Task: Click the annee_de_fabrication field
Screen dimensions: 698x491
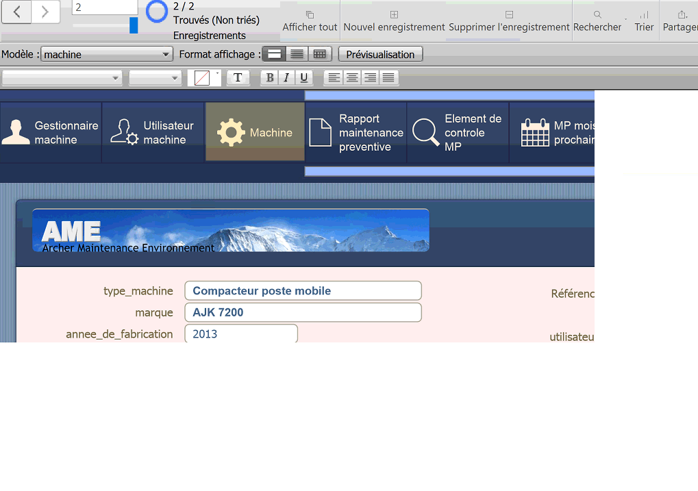Action: pos(240,334)
